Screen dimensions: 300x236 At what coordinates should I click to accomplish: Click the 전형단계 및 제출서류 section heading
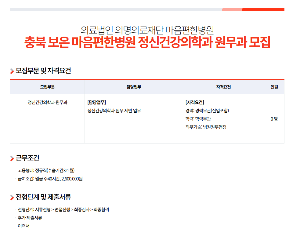tap(43, 197)
